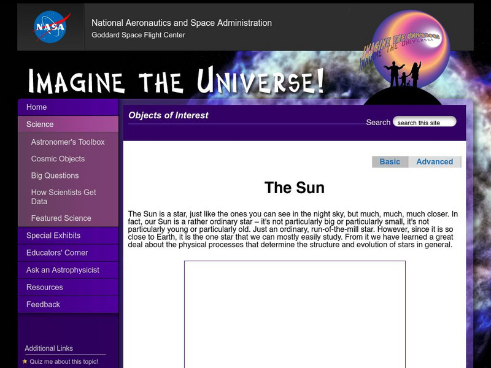The height and width of the screenshot is (368, 491).
Task: Switch to the Advanced tab
Action: click(435, 161)
